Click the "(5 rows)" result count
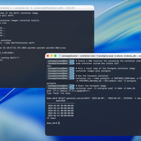141x141 pixels. [x=51, y=118]
